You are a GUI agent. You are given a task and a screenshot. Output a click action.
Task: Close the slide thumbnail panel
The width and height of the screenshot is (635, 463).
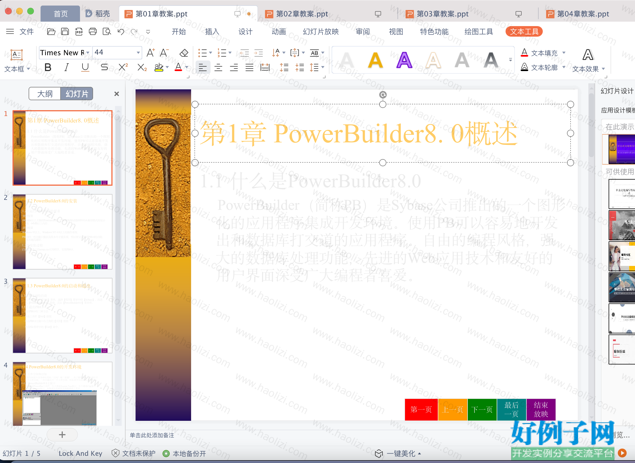(x=117, y=94)
